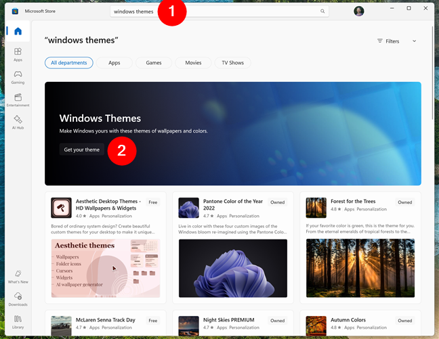
Task: Click Owned on Autumn Colors
Action: click(x=405, y=321)
